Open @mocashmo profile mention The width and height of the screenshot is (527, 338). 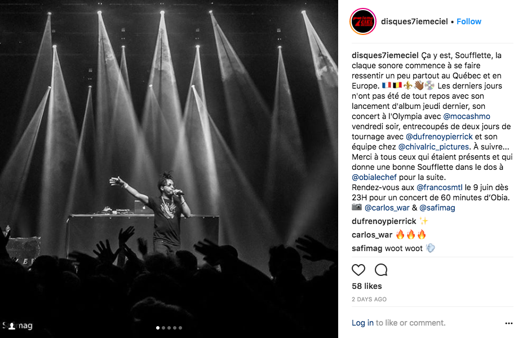[x=467, y=116]
